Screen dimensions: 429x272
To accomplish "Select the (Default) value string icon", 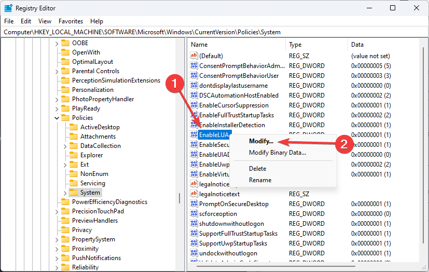I will coord(193,56).
